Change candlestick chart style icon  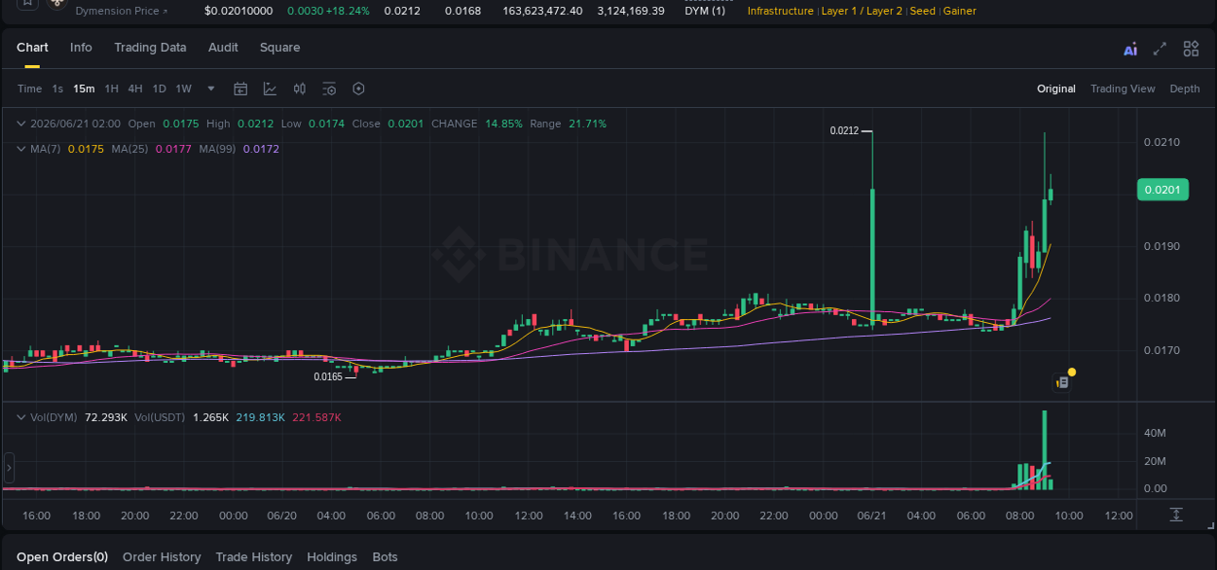click(x=300, y=89)
